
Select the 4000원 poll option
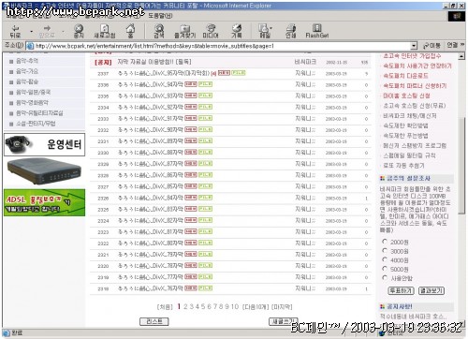[x=385, y=259]
